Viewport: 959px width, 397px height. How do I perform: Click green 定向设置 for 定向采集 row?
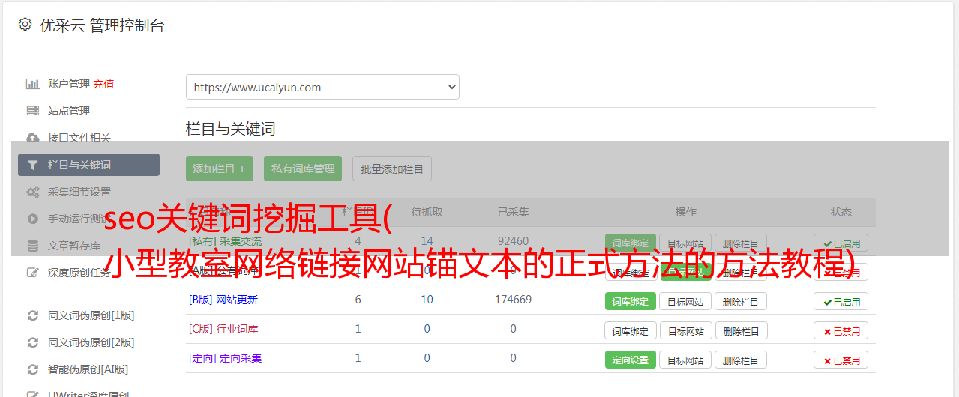[631, 360]
